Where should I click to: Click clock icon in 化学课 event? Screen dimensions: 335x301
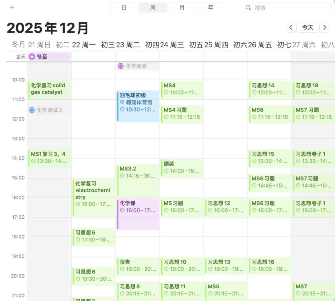pyautogui.click(x=122, y=210)
